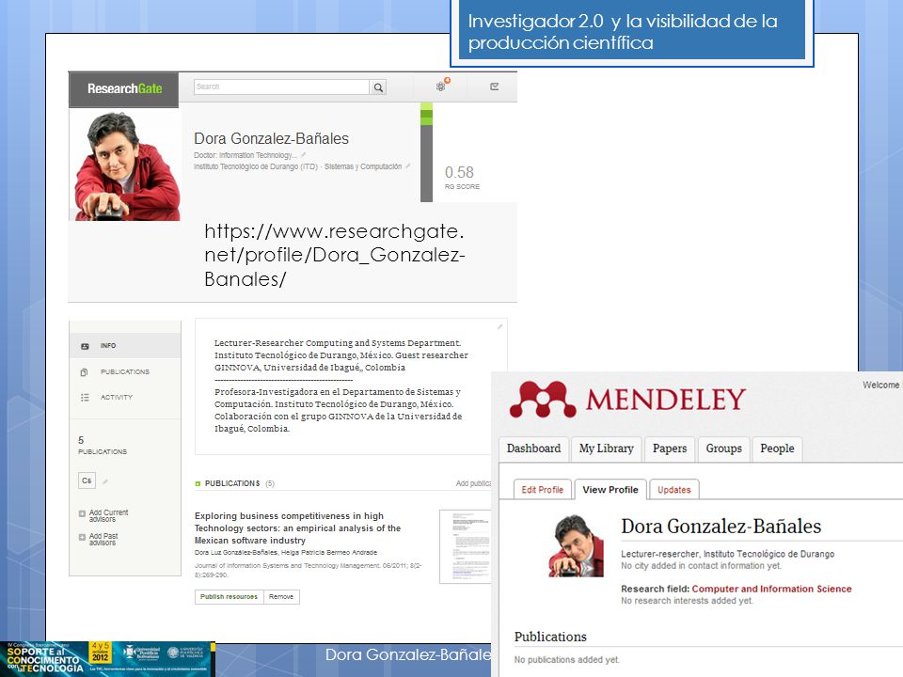The height and width of the screenshot is (677, 903).
Task: Click Publications heading in Mendeley profile
Action: coord(550,637)
